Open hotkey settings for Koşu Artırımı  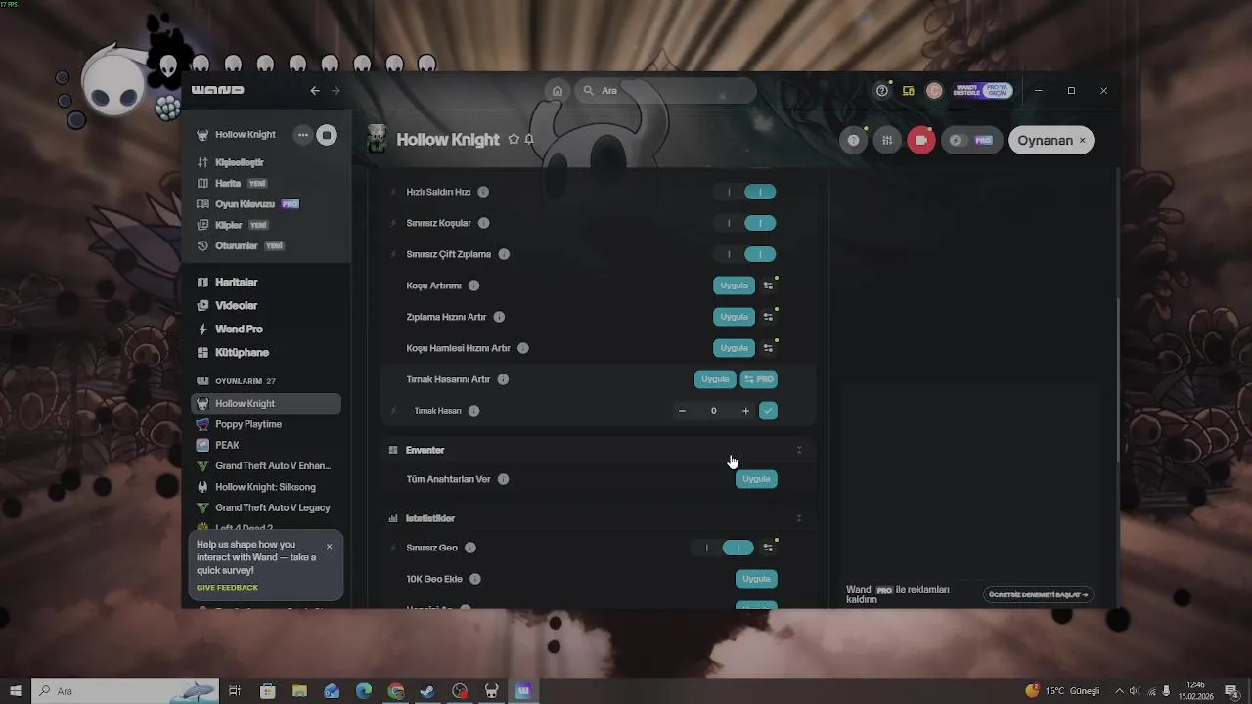768,286
